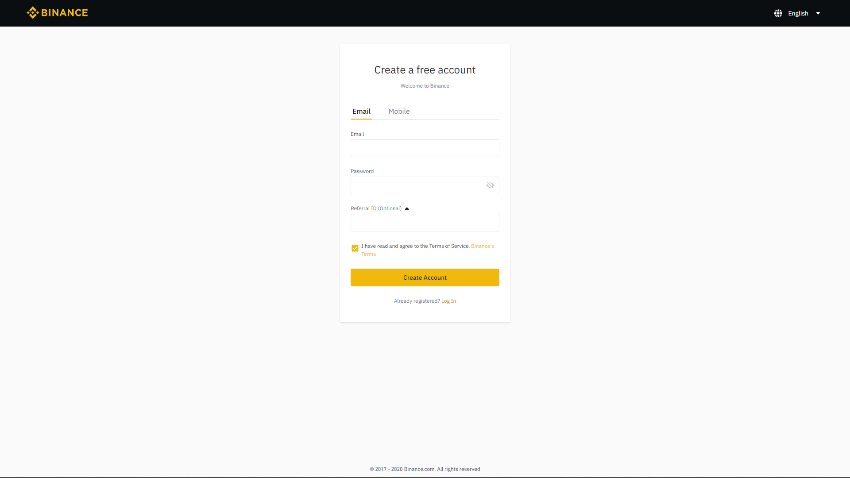Select the Email registration tab
The height and width of the screenshot is (478, 850).
361,112
